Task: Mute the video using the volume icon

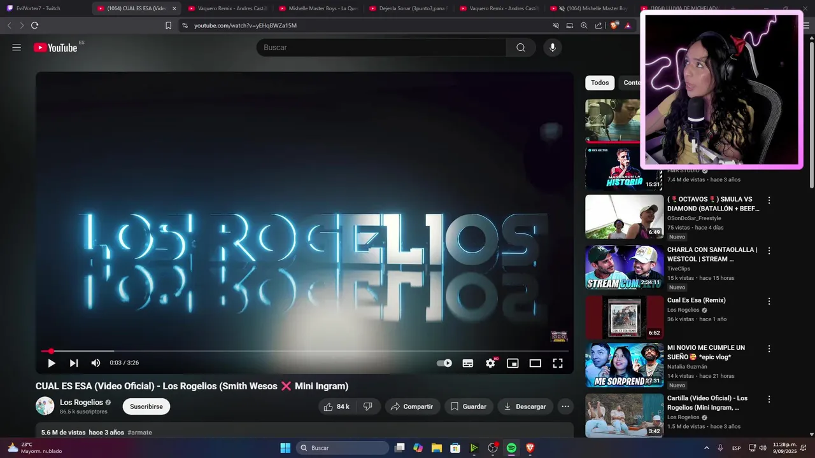Action: tap(96, 363)
